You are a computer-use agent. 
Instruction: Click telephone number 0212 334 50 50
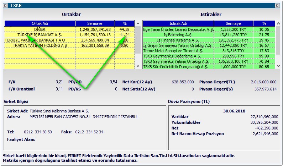pyautogui.click(x=38, y=132)
